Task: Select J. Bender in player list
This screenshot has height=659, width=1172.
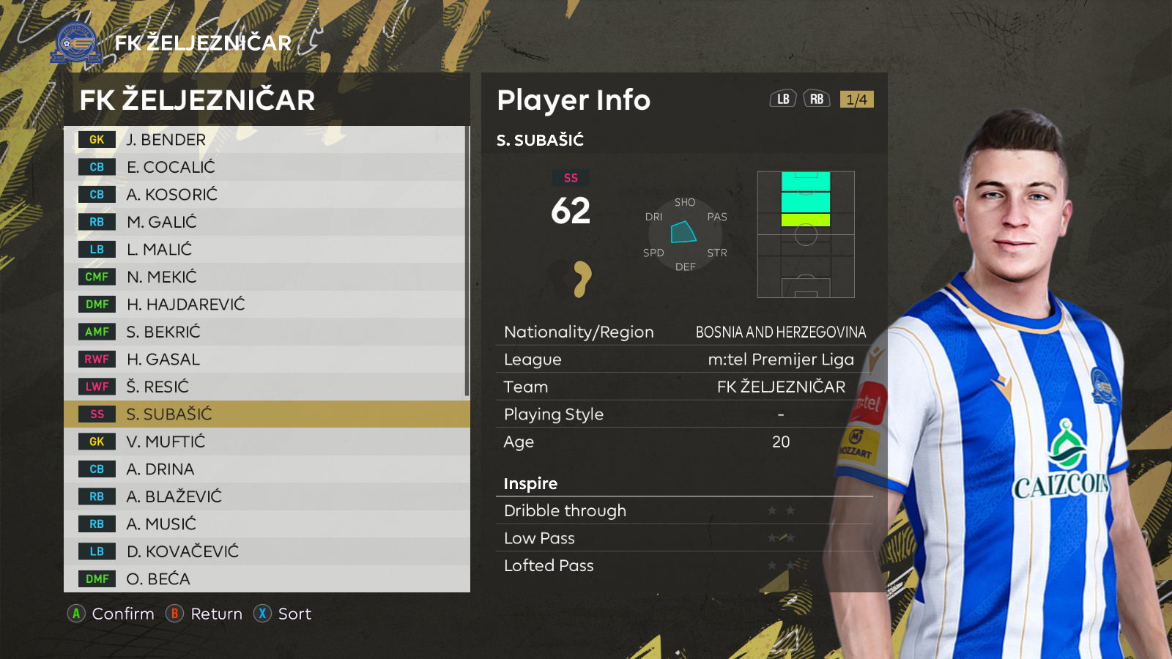Action: pyautogui.click(x=267, y=139)
